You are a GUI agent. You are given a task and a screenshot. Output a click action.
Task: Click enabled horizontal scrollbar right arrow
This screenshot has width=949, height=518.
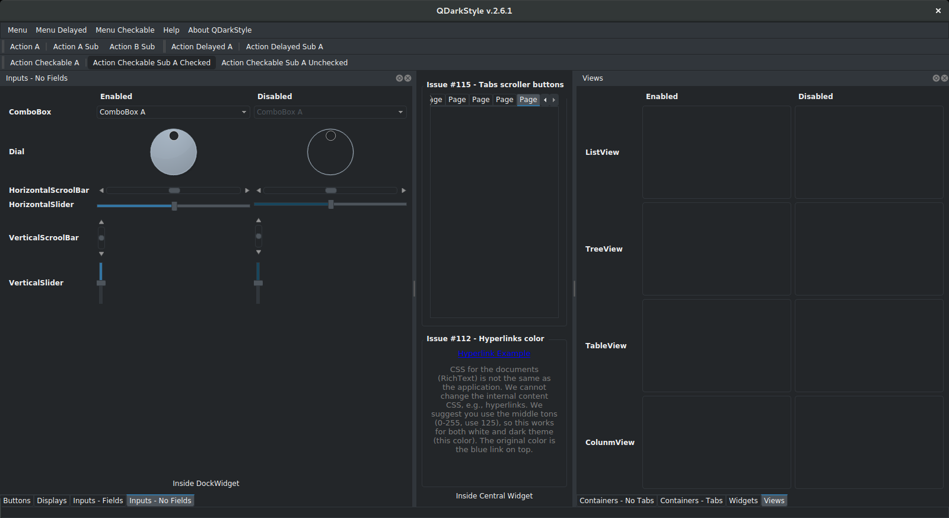coord(247,190)
